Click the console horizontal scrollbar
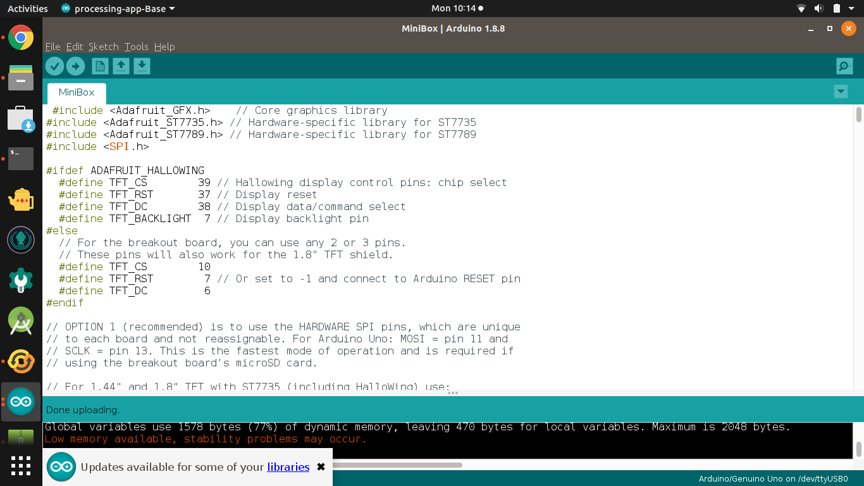This screenshot has width=864, height=486. click(397, 465)
